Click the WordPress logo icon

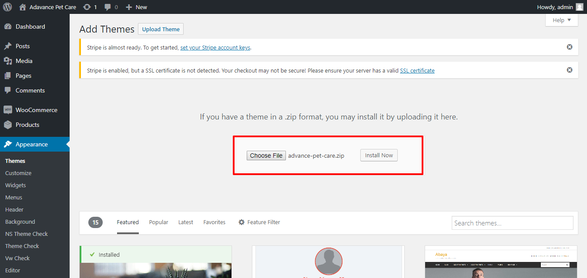tap(7, 7)
